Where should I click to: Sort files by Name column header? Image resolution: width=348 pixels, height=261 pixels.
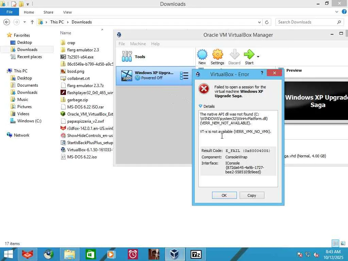[66, 33]
